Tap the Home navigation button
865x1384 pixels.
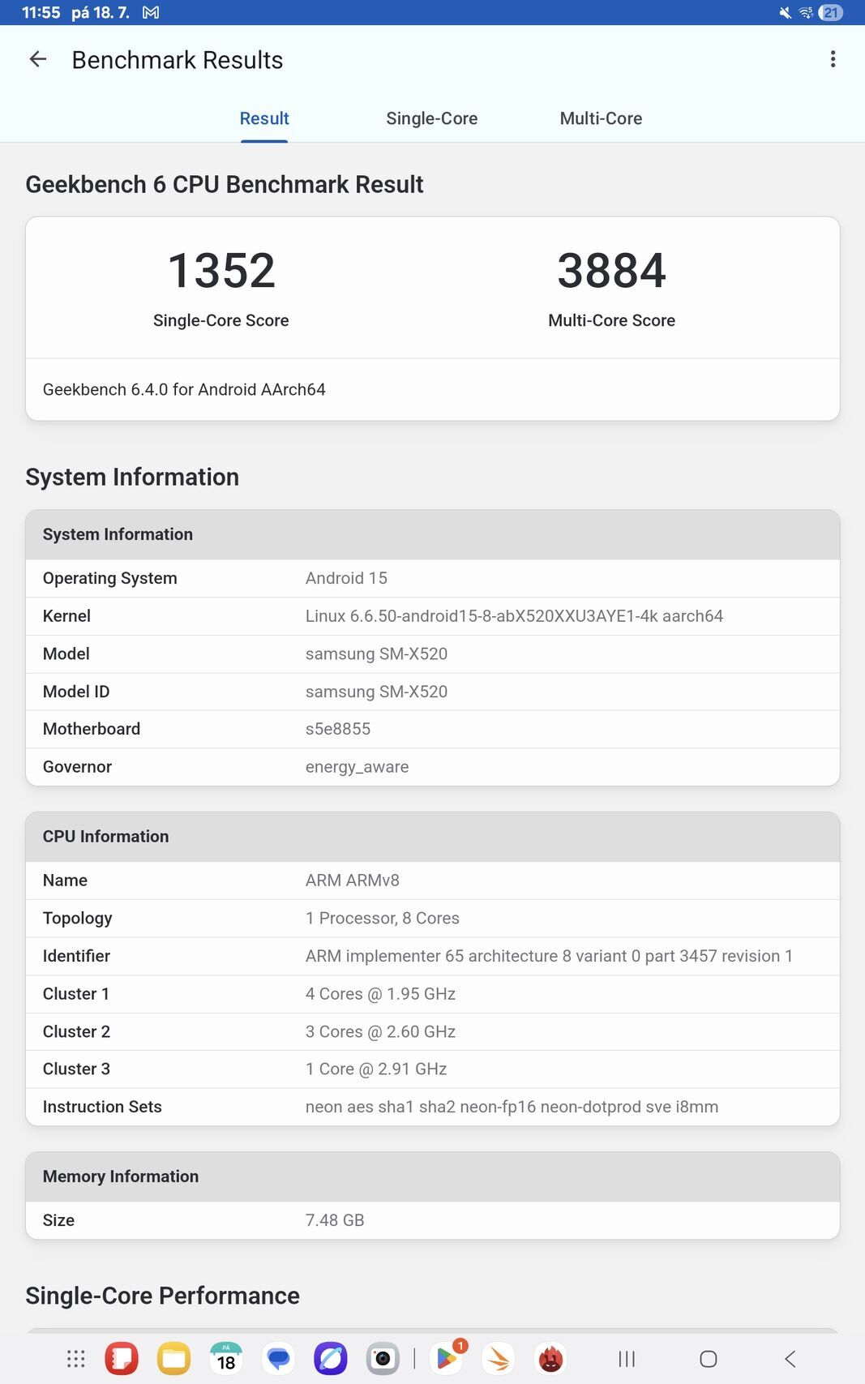coord(709,1359)
